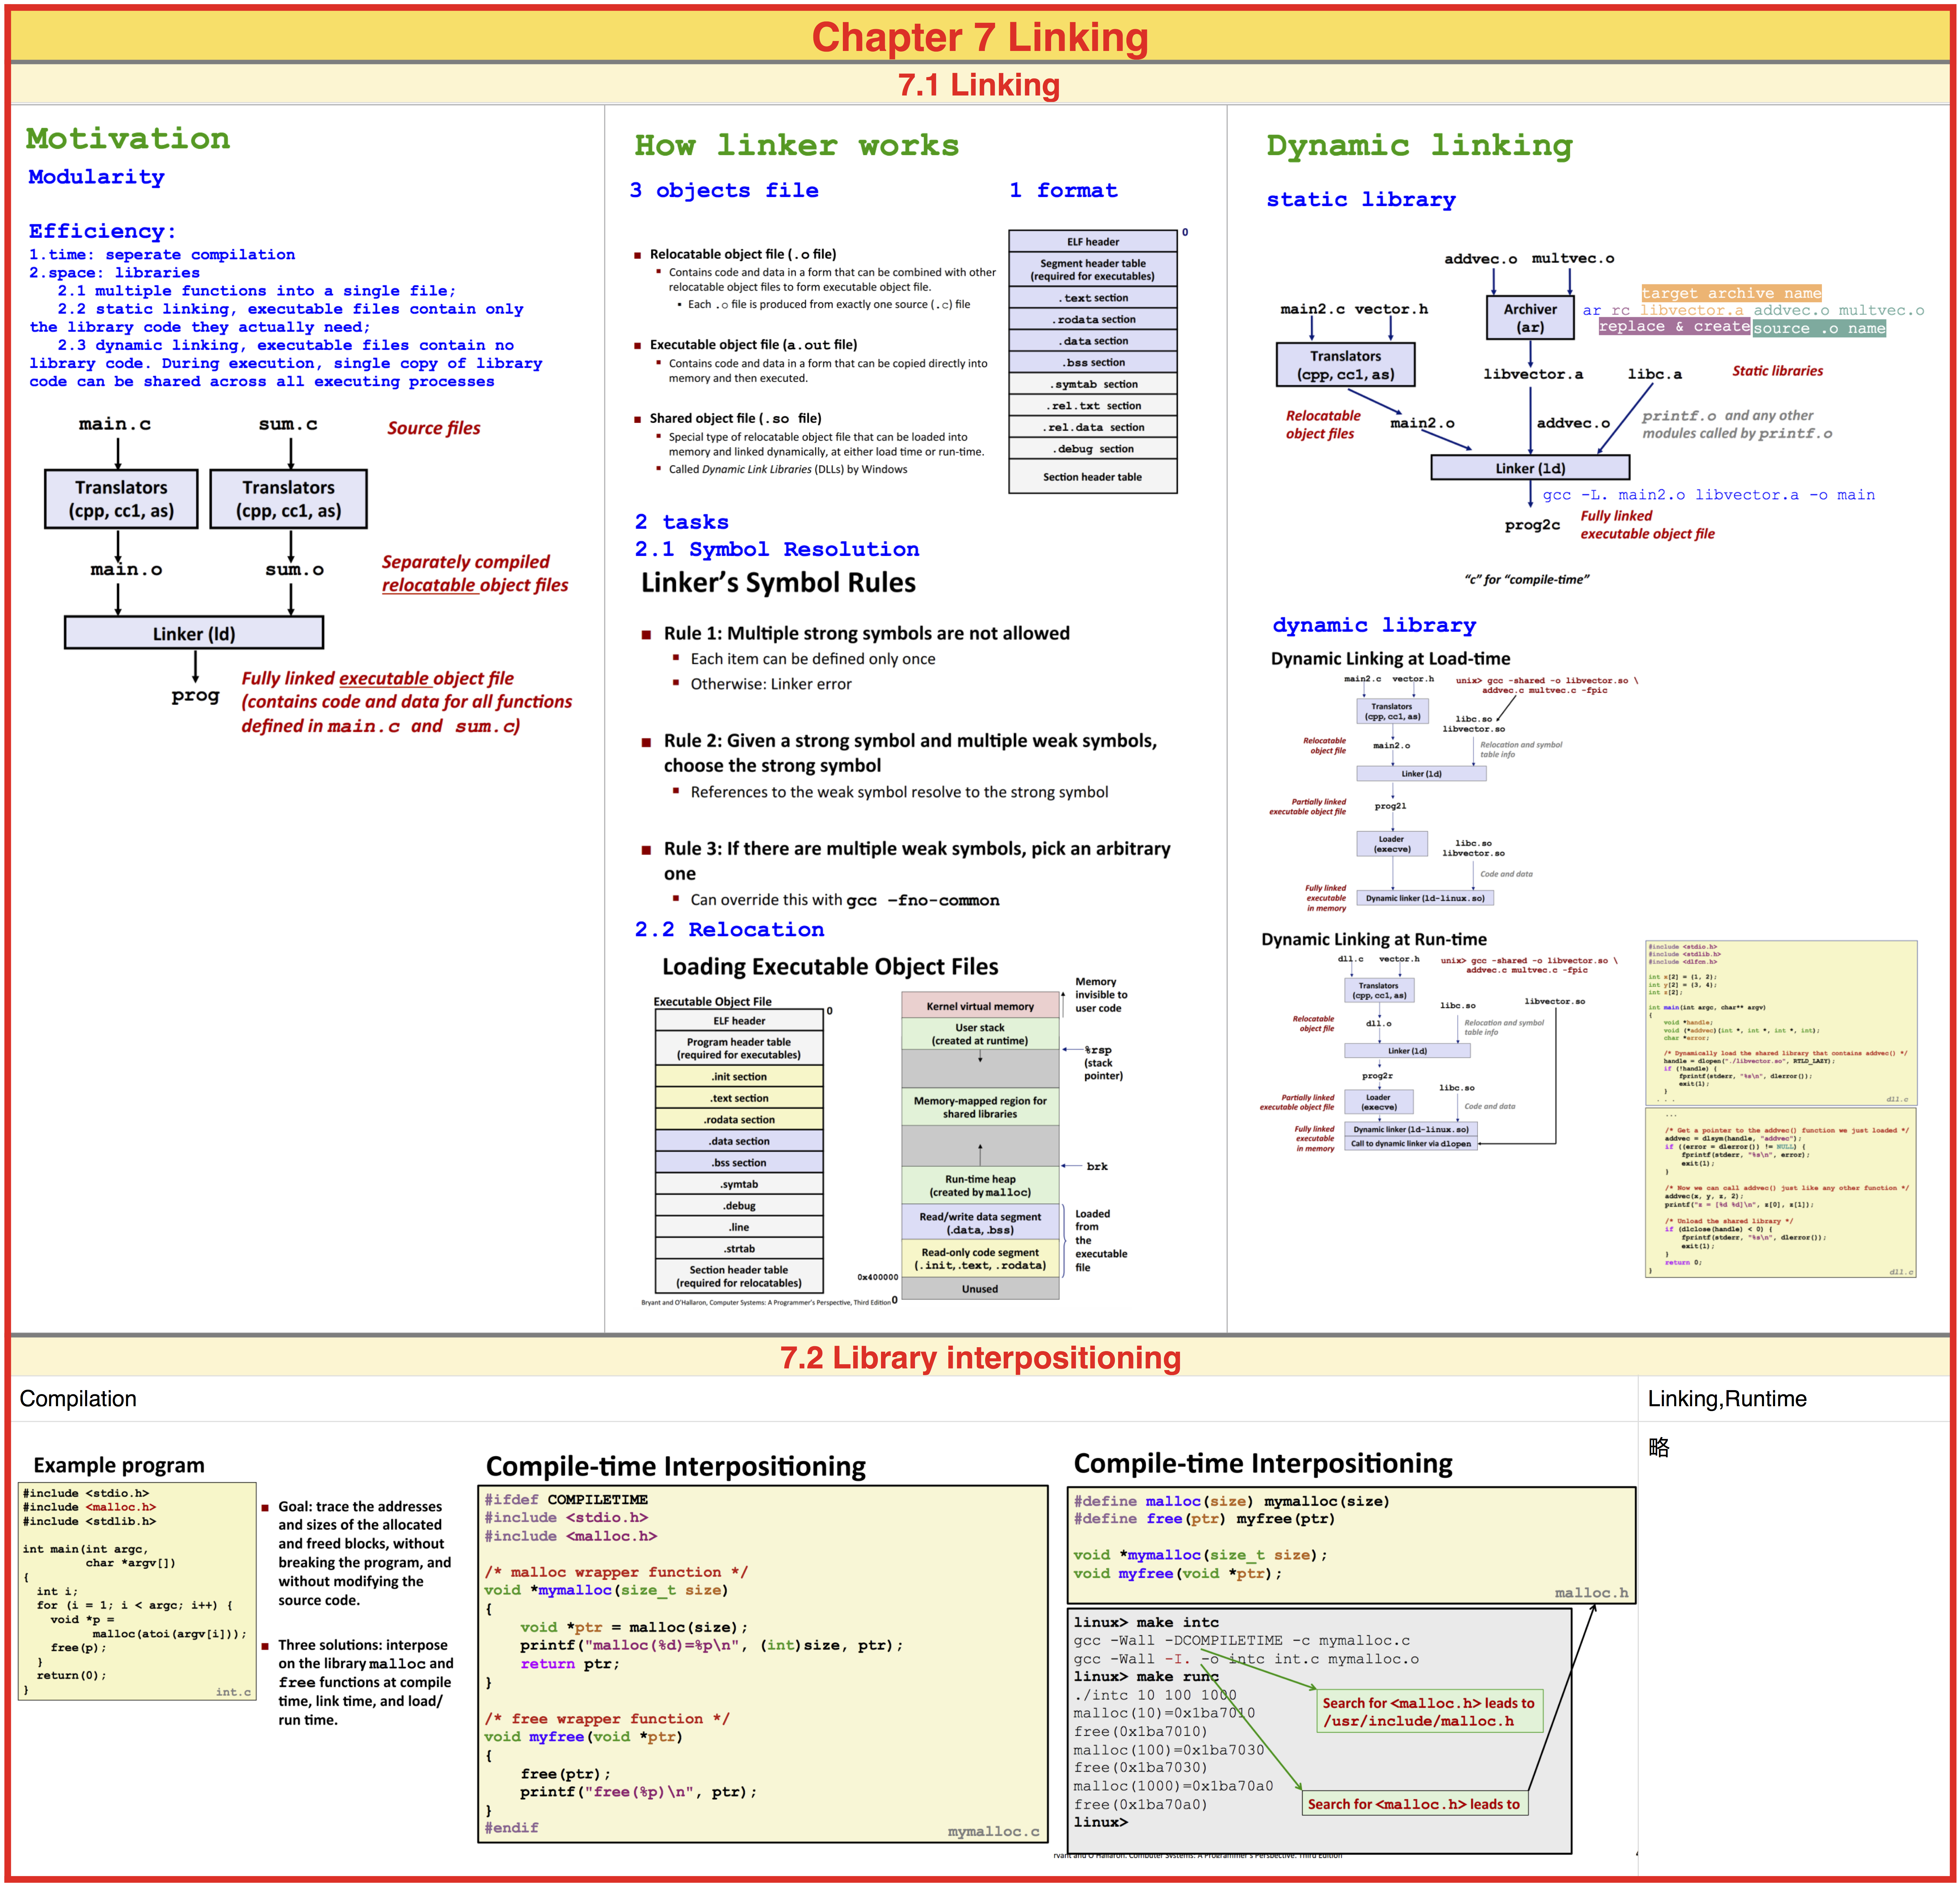Click the 'Example program' title

pyautogui.click(x=119, y=1465)
